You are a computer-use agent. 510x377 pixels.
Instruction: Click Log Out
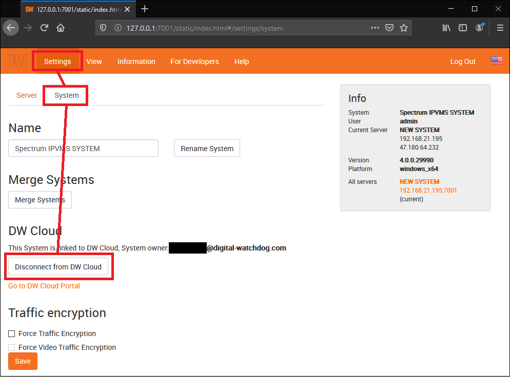pos(462,61)
